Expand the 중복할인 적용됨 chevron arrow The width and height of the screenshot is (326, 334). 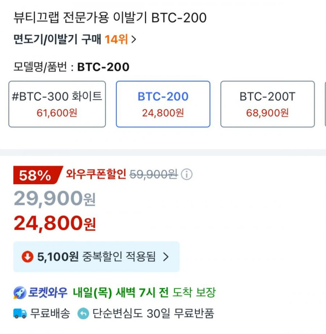pos(166,257)
